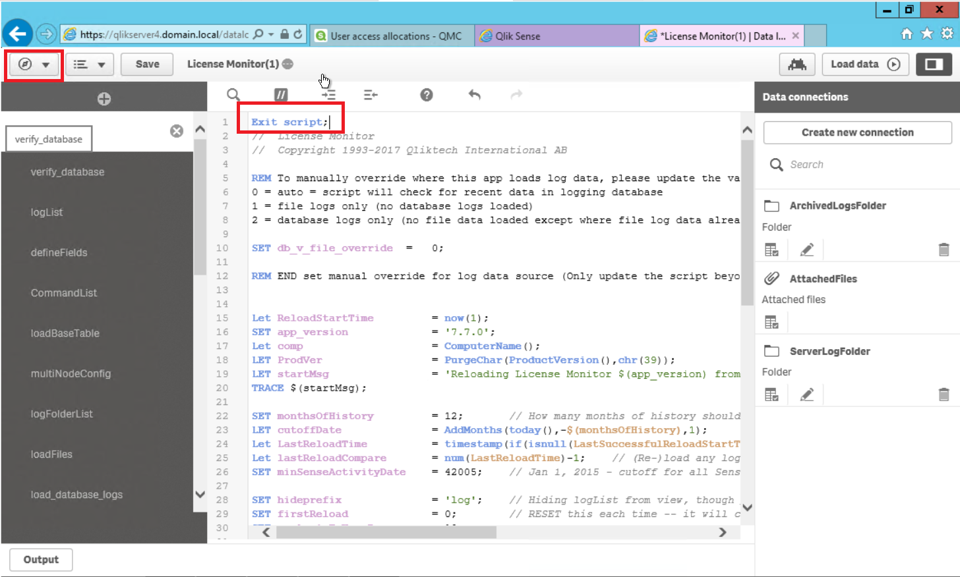Open the search in script editor
960x577 pixels.
[233, 95]
